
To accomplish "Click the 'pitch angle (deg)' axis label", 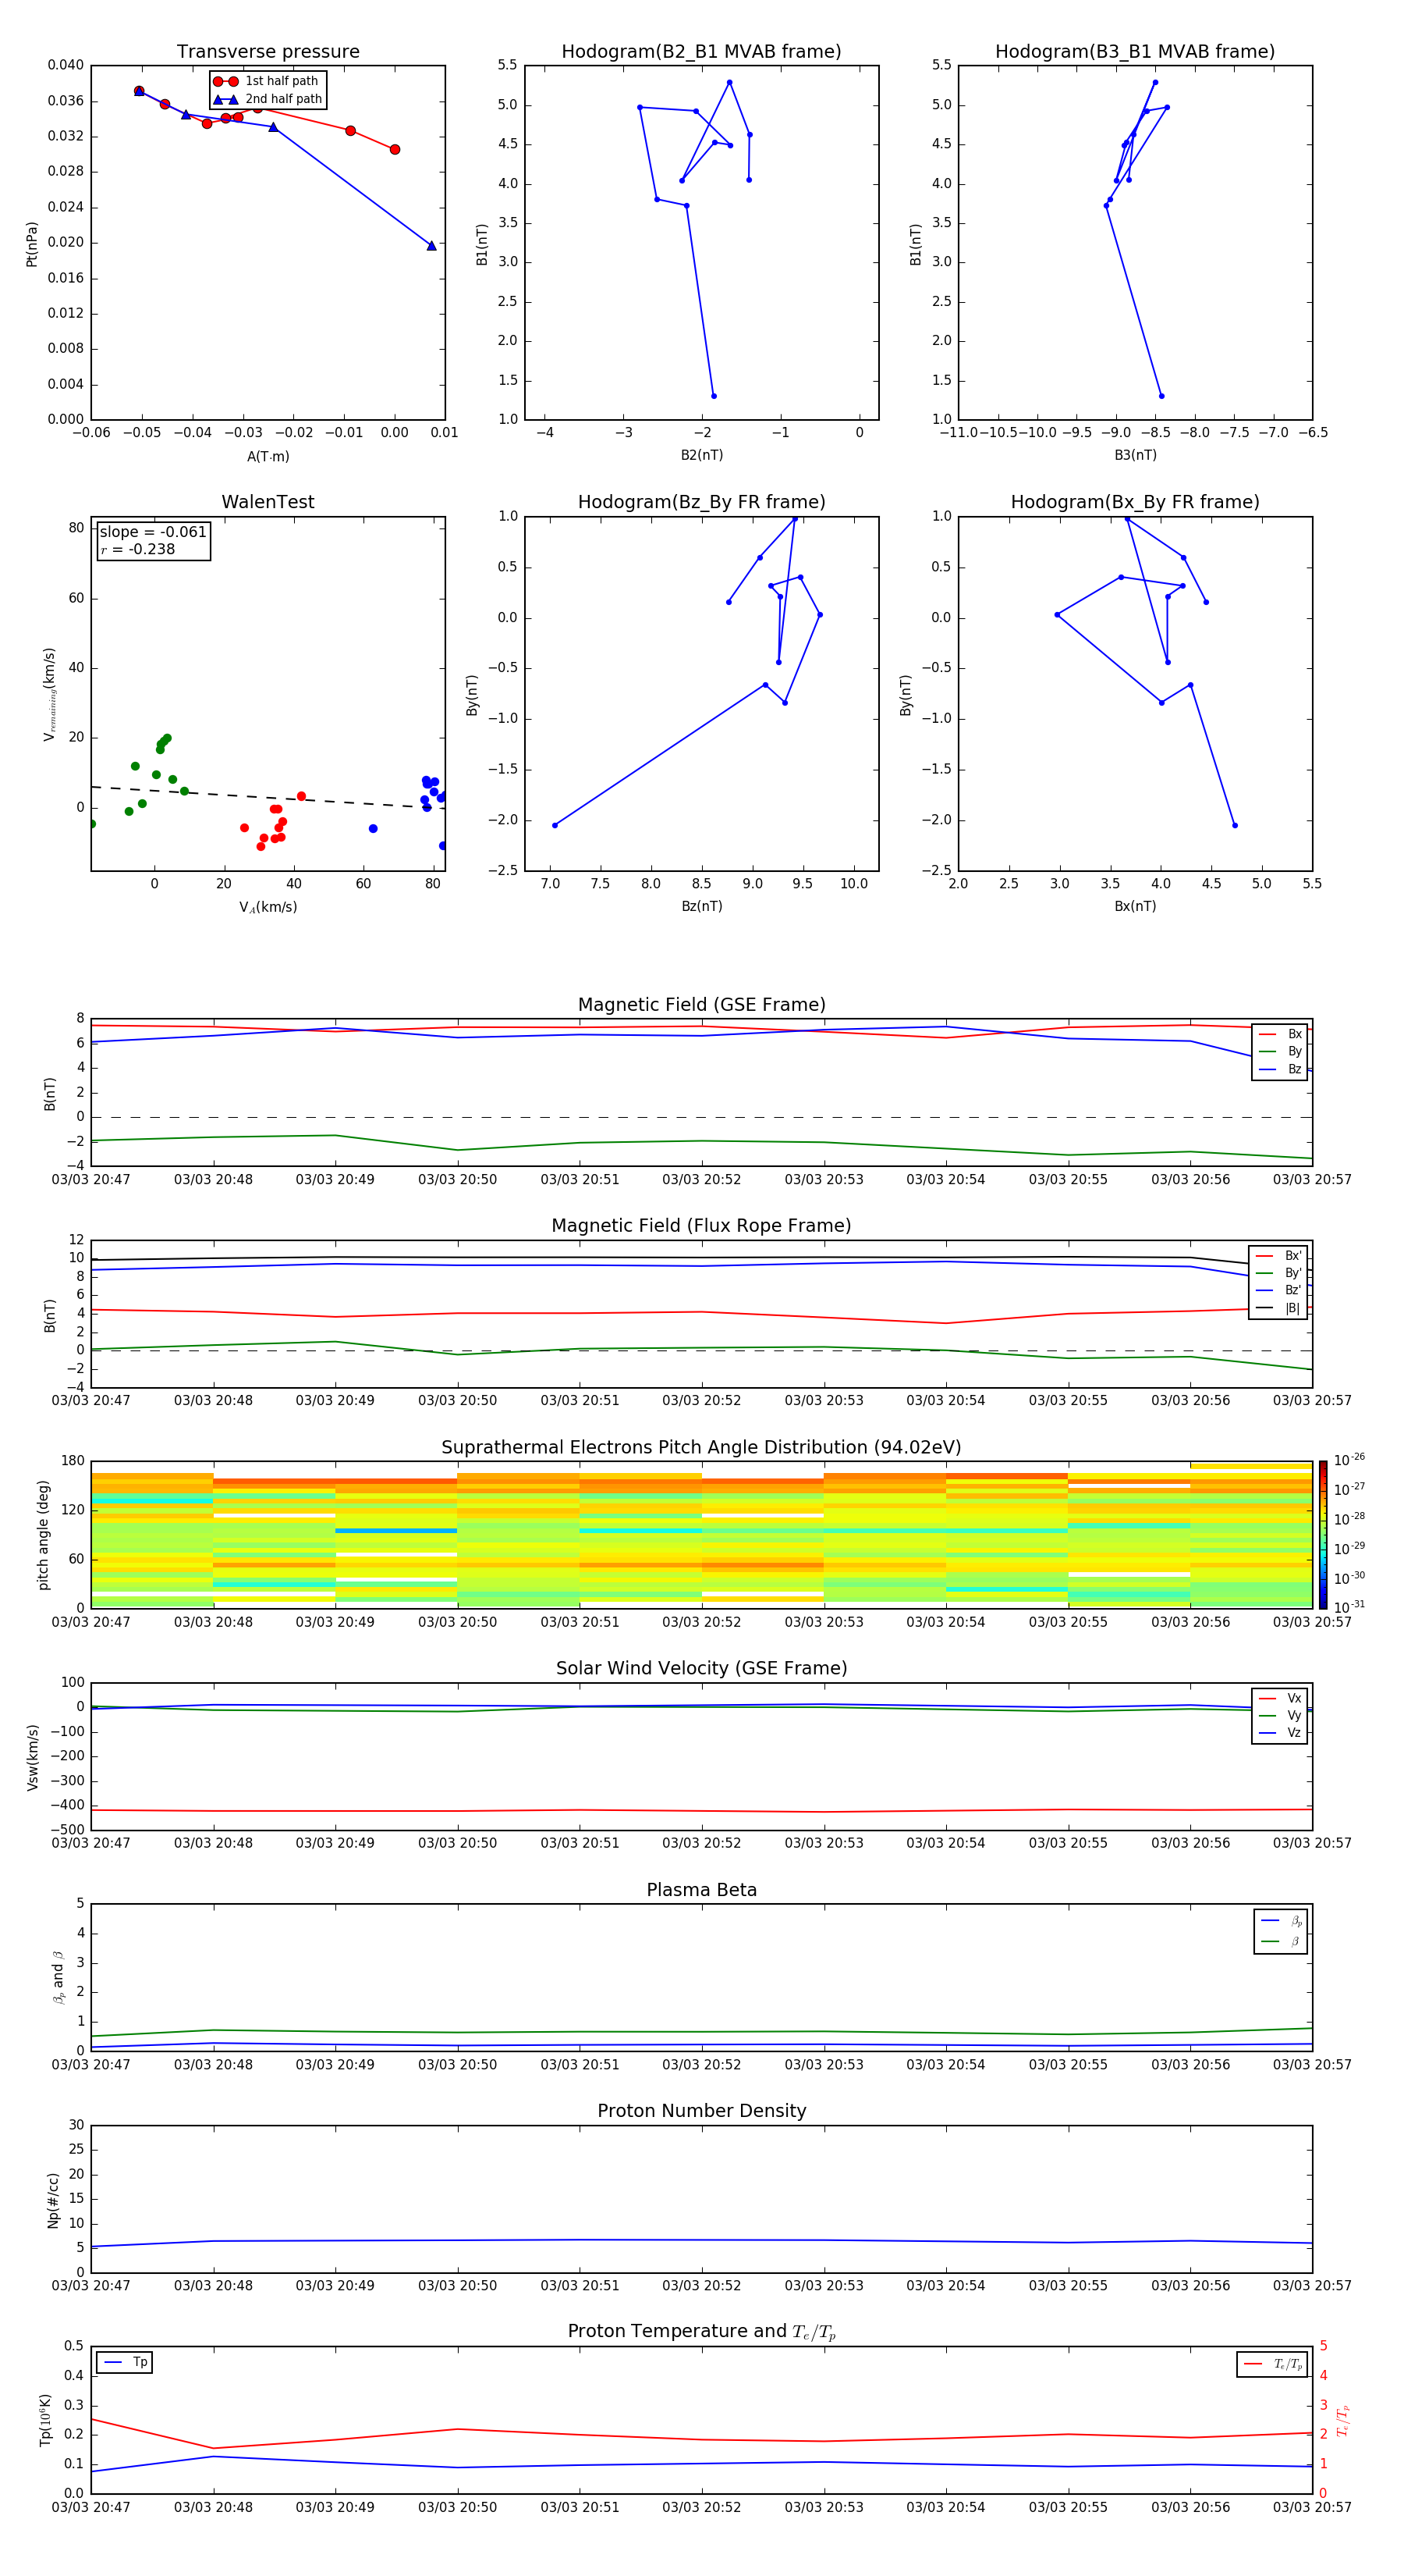I will point(43,1535).
